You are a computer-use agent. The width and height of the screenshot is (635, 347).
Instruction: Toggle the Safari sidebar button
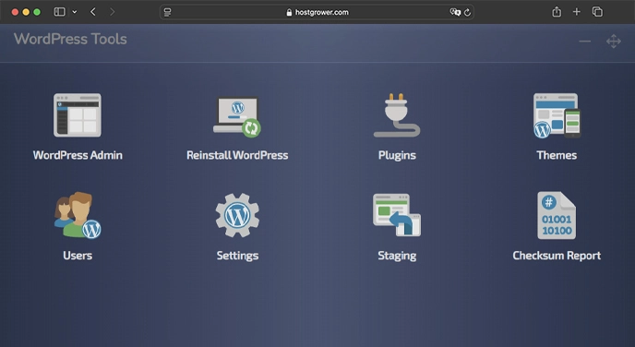click(59, 12)
